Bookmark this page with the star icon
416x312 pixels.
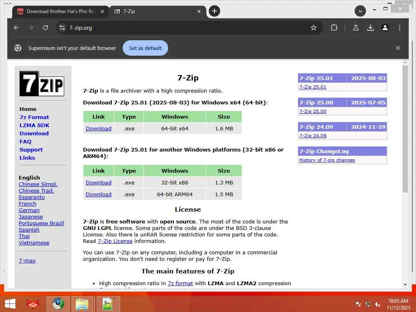314,28
